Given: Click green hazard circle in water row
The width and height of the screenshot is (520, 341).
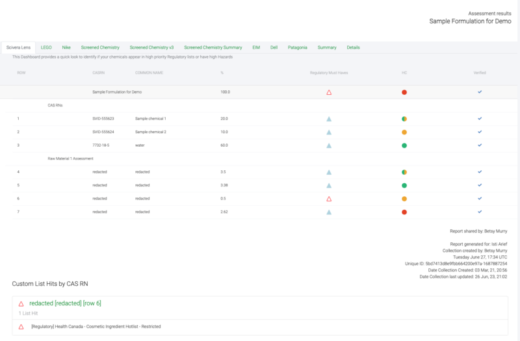Looking at the screenshot, I should tap(404, 145).
